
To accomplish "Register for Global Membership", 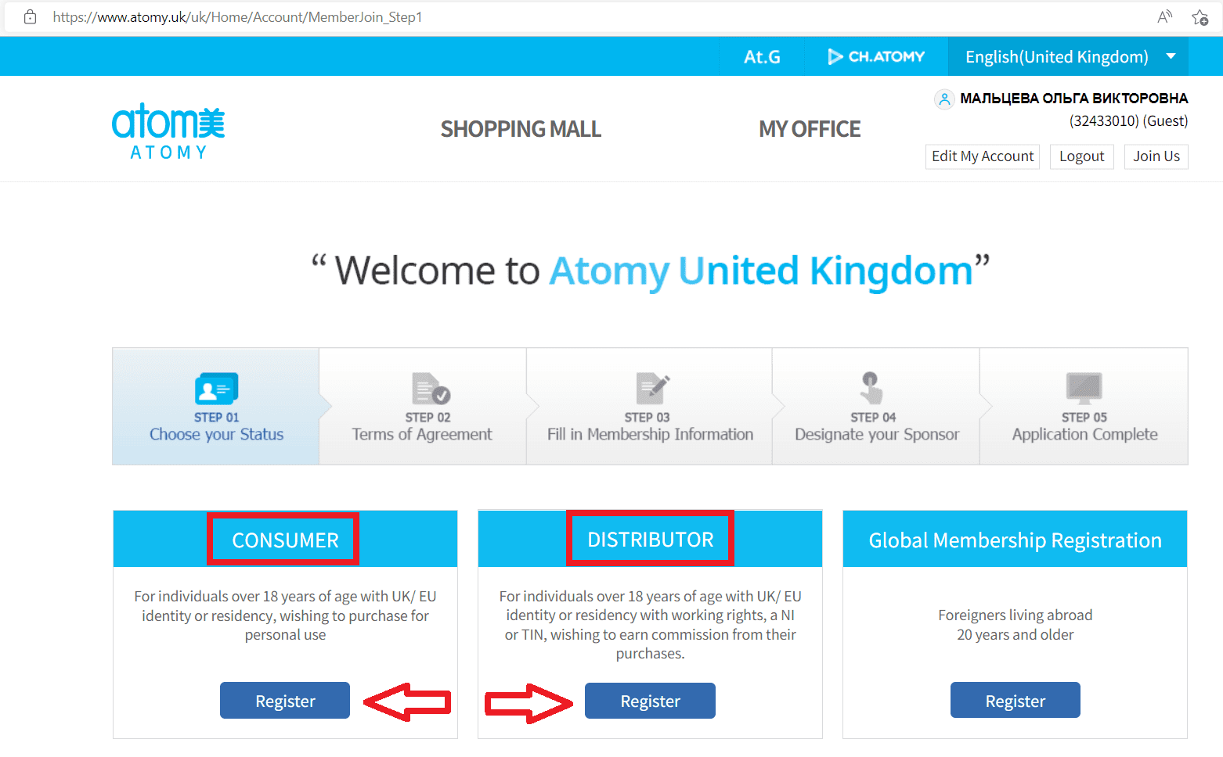I will click(1015, 701).
